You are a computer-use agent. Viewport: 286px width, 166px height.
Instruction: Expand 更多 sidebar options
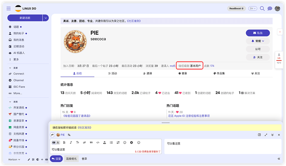click(x=16, y=59)
